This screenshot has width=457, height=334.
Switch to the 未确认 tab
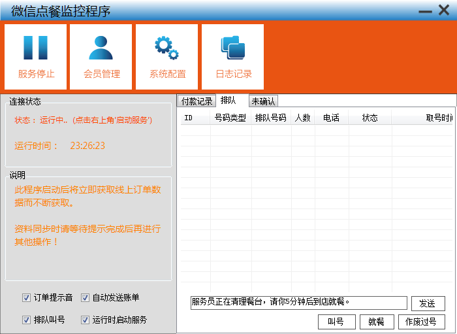264,101
